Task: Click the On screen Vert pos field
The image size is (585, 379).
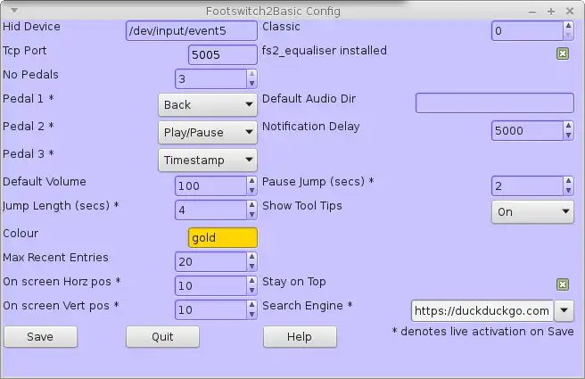Action: 210,309
